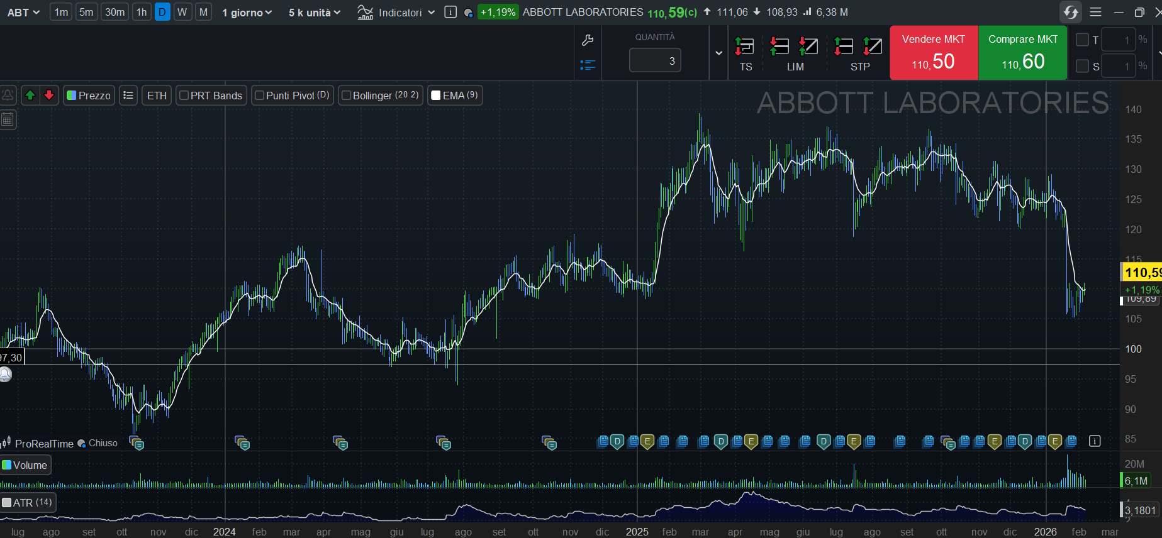Enable the PRT Bands checkbox
Viewport: 1162px width, 538px height.
click(184, 96)
